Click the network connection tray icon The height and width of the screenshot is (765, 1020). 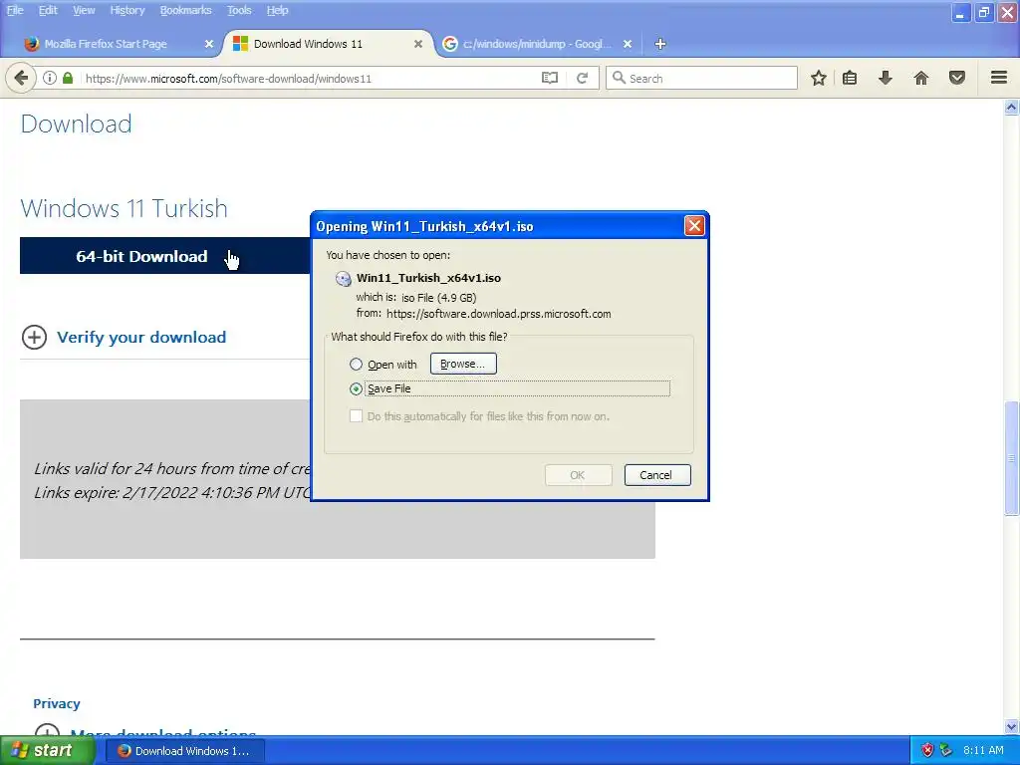pos(945,750)
